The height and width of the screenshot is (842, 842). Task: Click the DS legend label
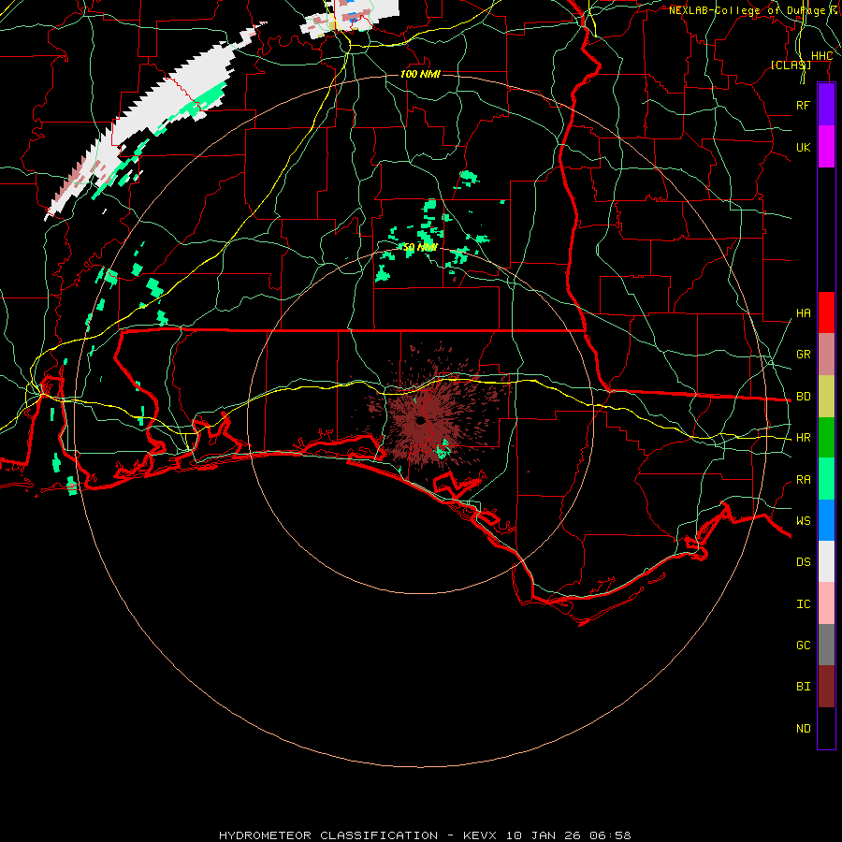803,562
